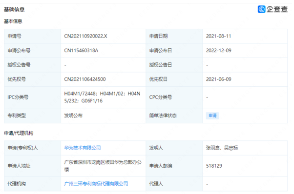294x194 pixels.
Task: Click the 申请/代理机构 subsection heading
Action: [19, 133]
